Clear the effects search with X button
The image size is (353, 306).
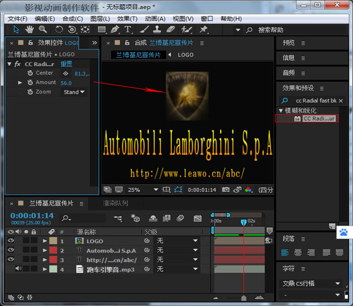pyautogui.click(x=341, y=101)
